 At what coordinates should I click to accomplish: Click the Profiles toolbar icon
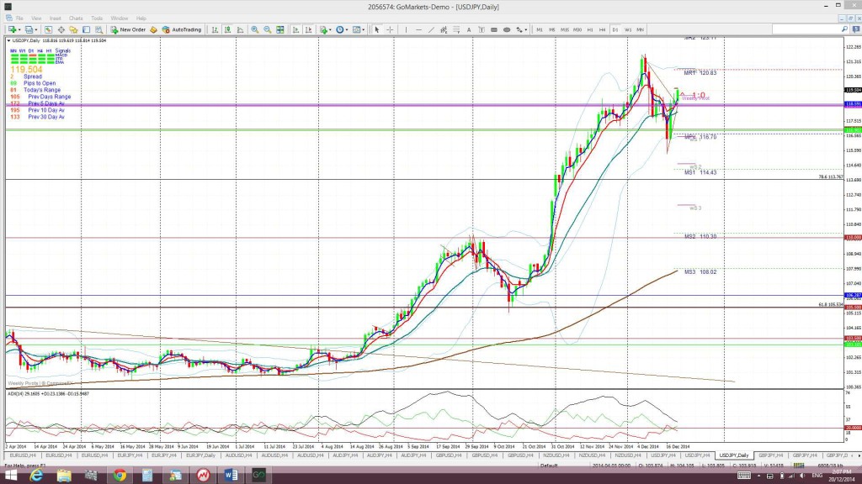point(29,29)
